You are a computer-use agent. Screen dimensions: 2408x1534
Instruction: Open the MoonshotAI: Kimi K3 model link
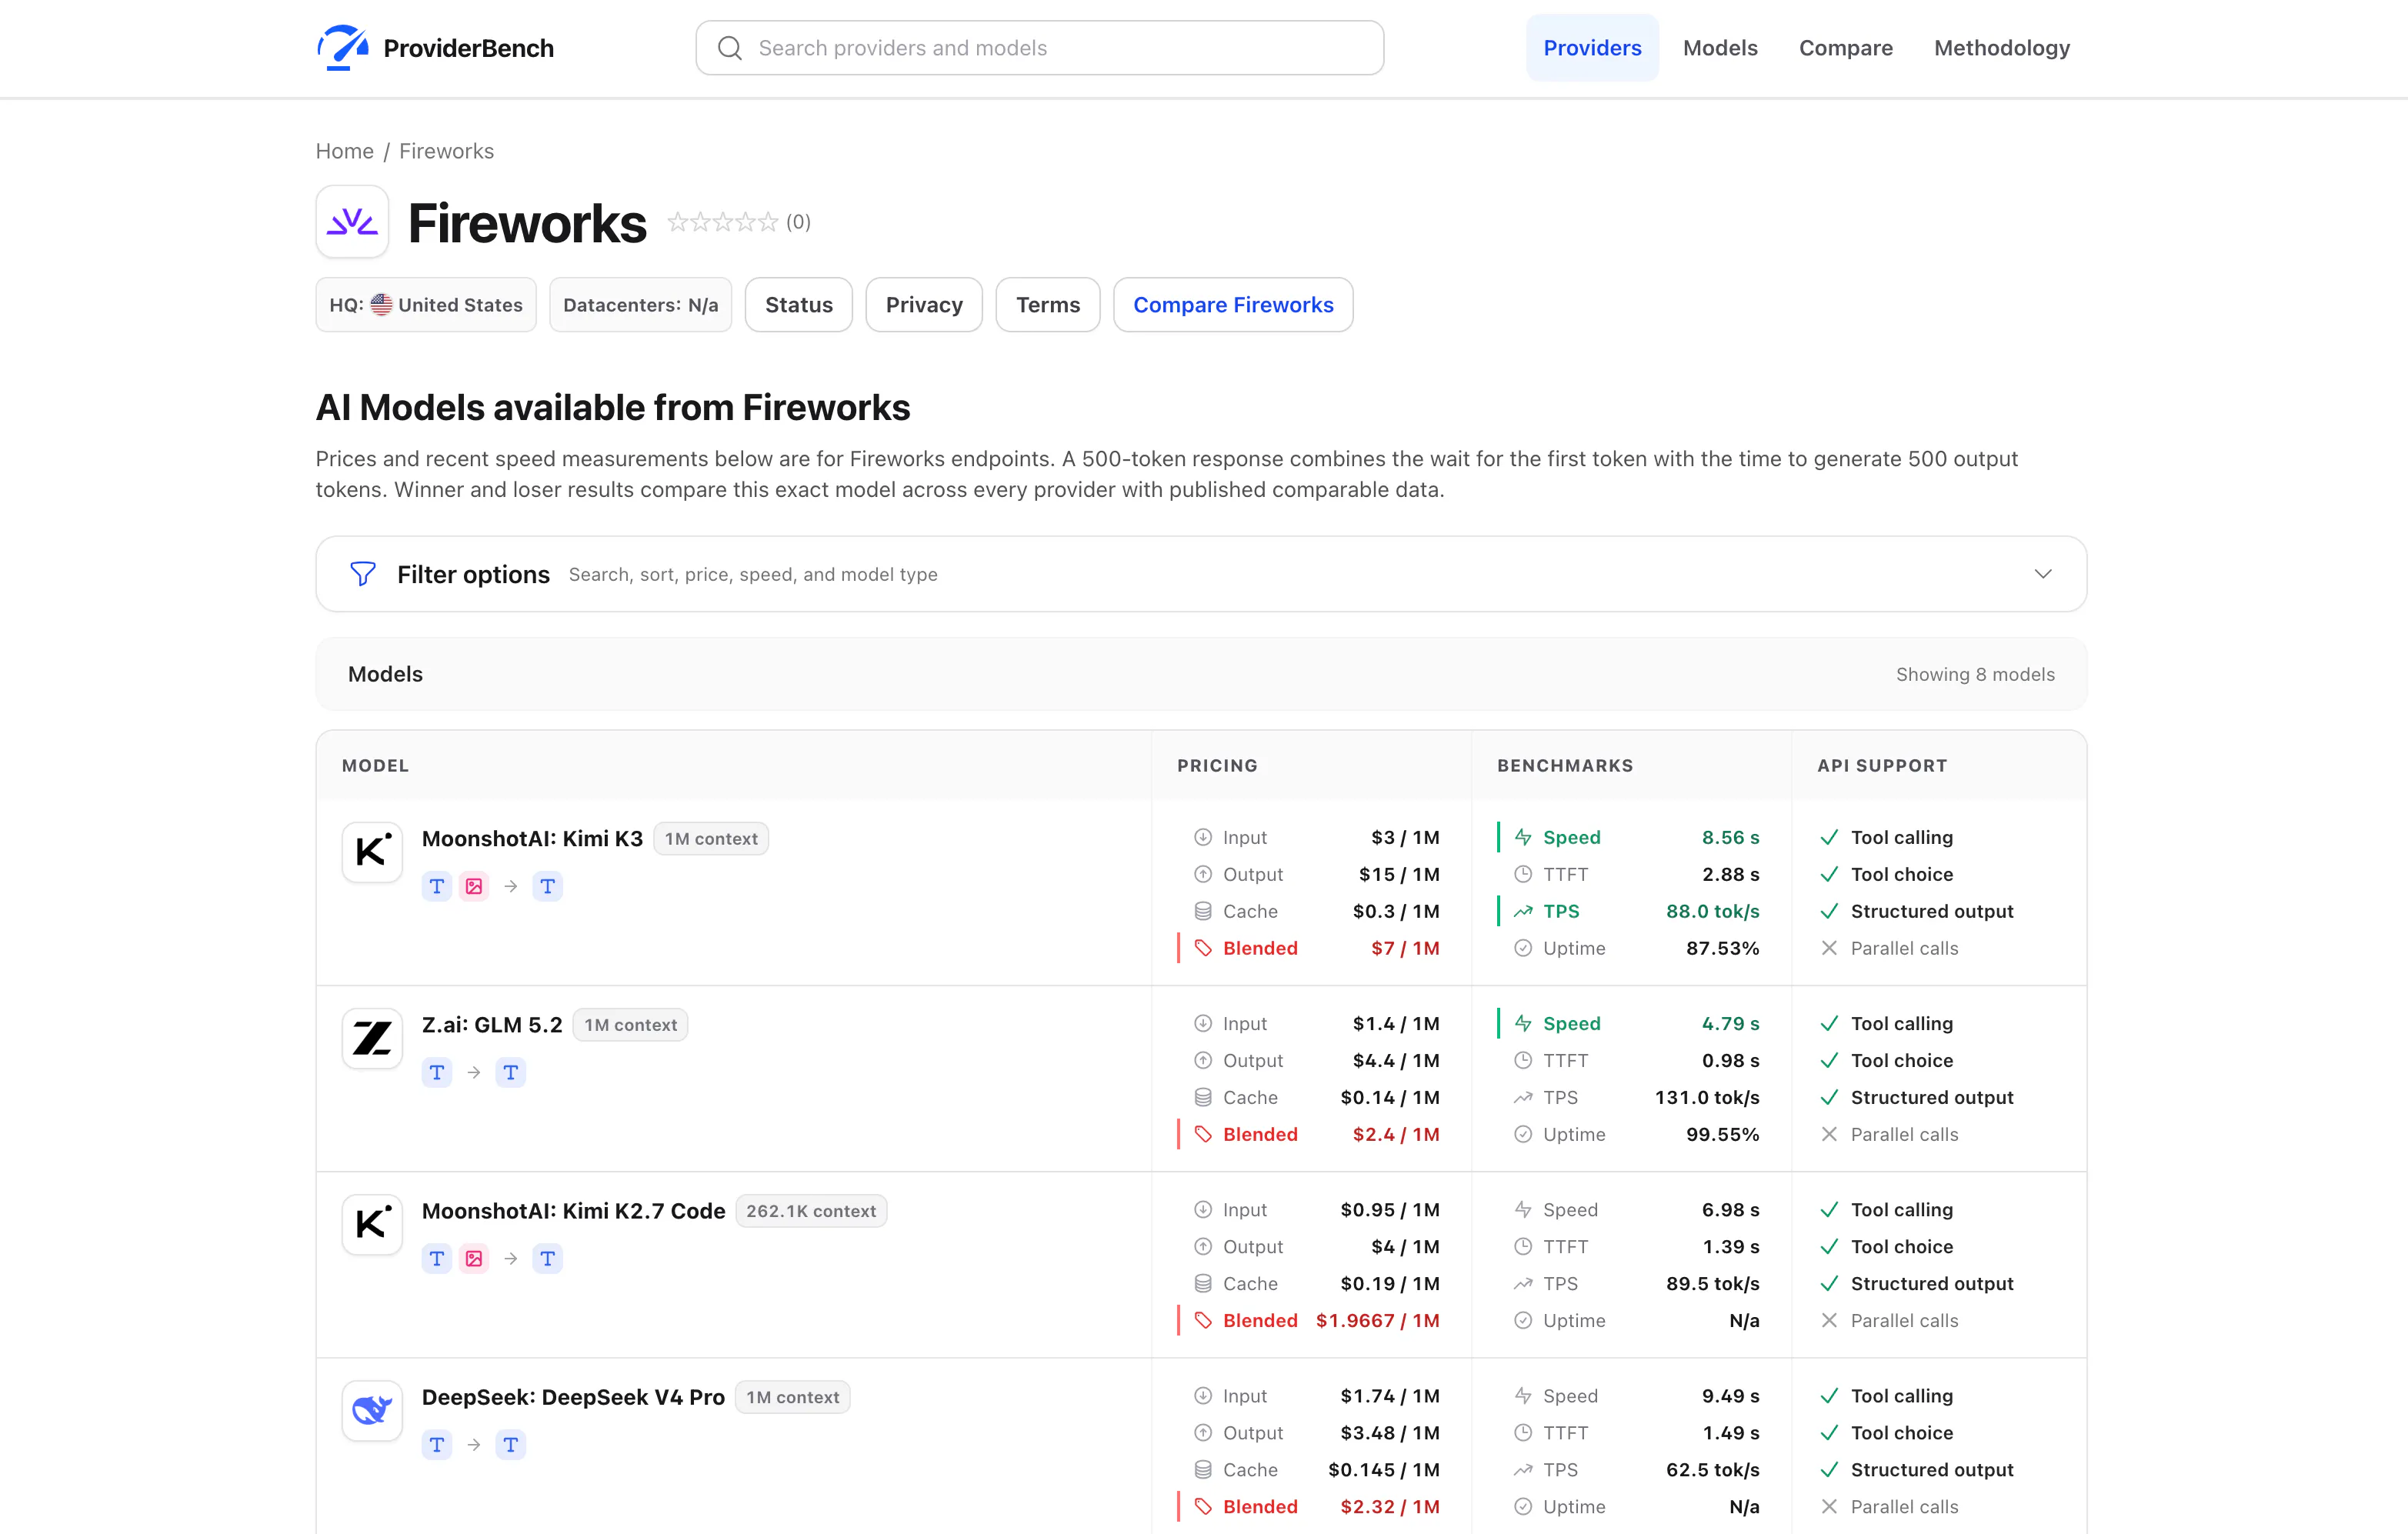pos(532,838)
